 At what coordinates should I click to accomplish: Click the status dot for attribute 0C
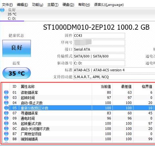(6, 129)
